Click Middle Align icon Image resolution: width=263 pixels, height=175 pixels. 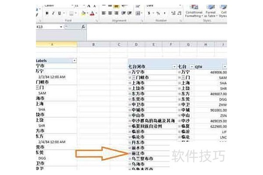110,6
